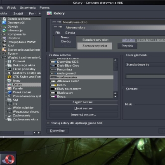This screenshot has width=165, height=165.
Task: Switch to the Znajdź tab
Action: pos(18,14)
